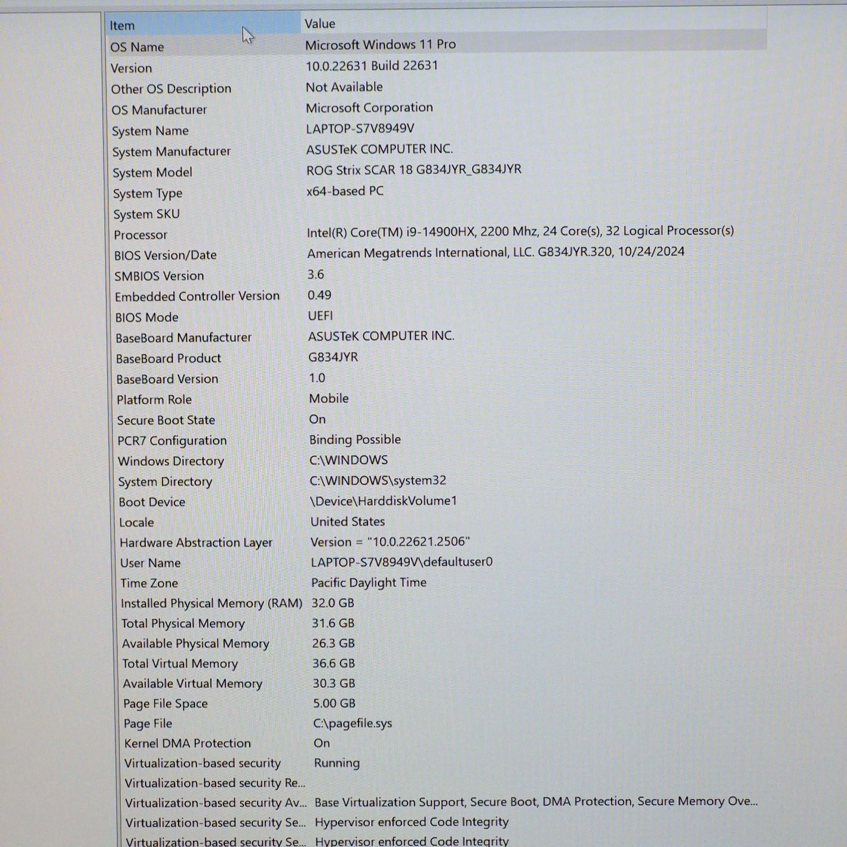Screen dimensions: 847x847
Task: Select the Windows Directory row label
Action: 171,461
